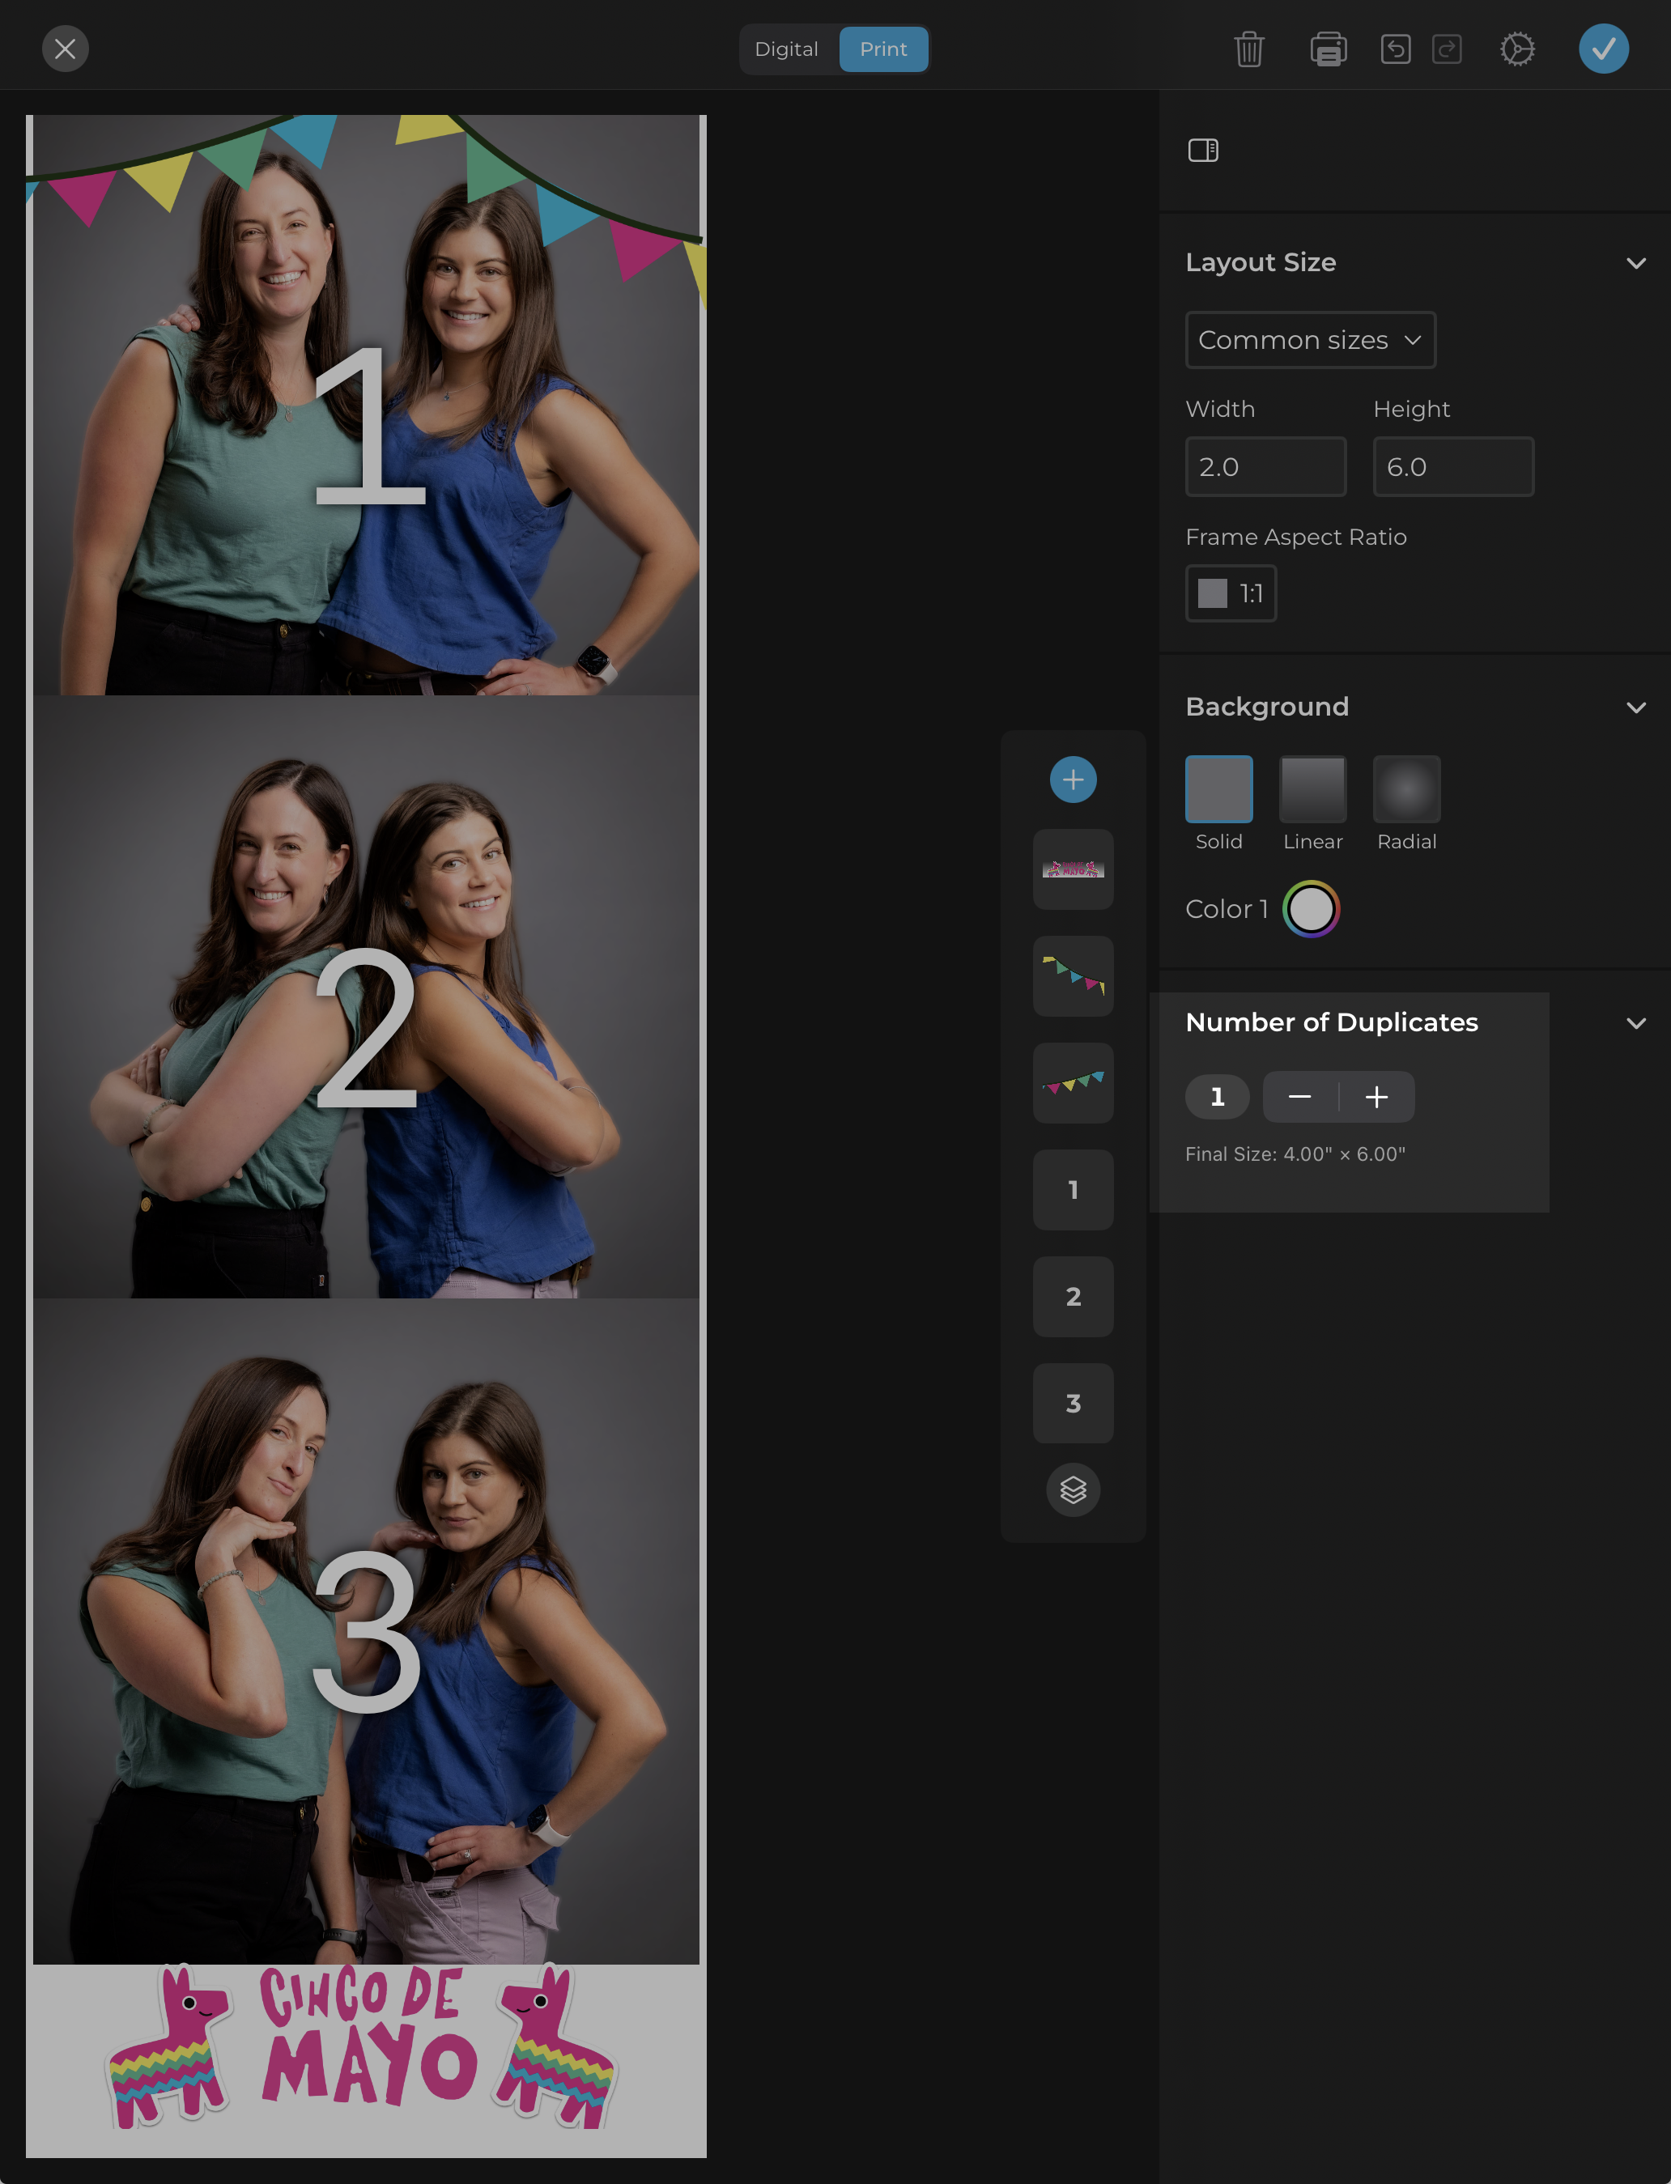Click the printer icon in toolbar
1671x2184 pixels.
(1328, 49)
